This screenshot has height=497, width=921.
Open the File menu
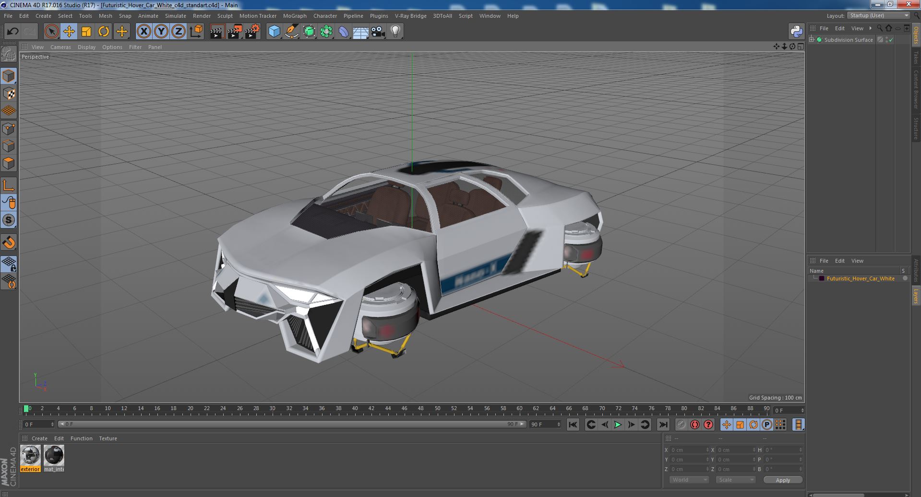8,16
